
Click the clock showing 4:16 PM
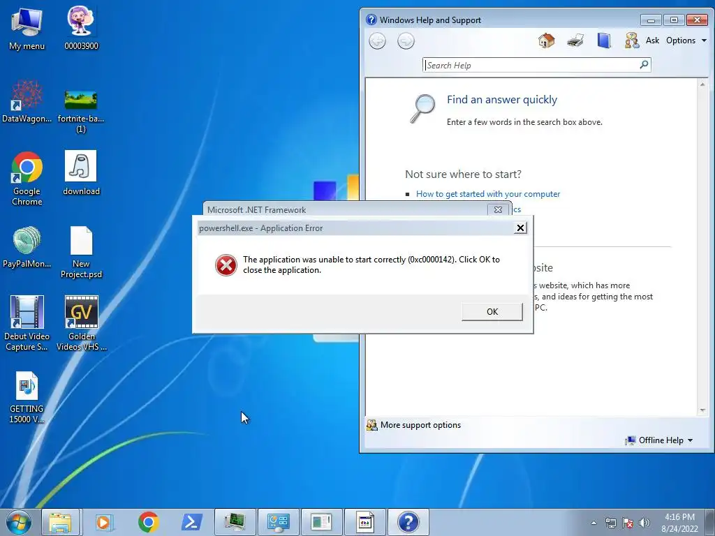pyautogui.click(x=680, y=523)
